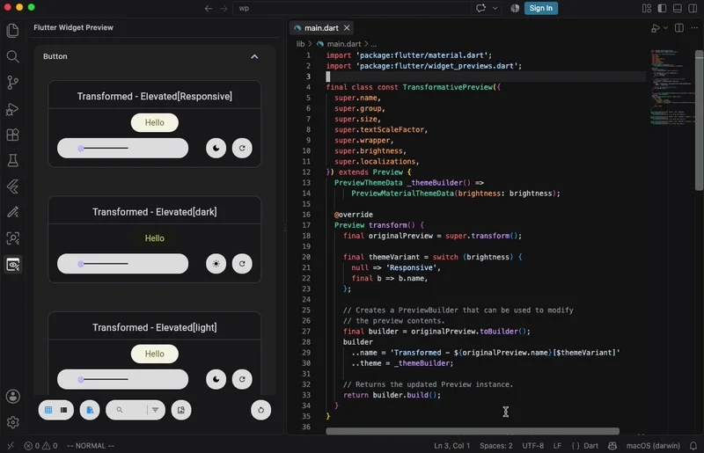Open the preview filter options icon

156,410
